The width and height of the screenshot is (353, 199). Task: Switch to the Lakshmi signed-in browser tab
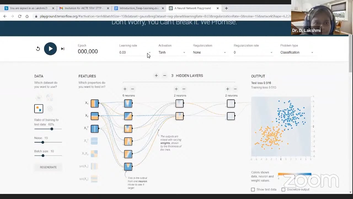click(x=28, y=8)
